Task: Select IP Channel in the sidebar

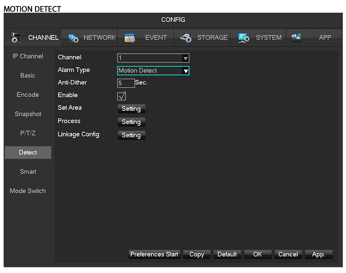Action: [x=28, y=56]
